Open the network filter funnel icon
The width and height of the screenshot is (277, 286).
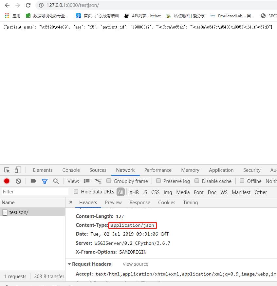[x=45, y=181]
